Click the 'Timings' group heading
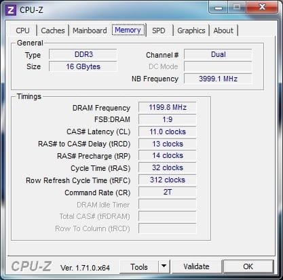283x280 pixels. pyautogui.click(x=29, y=96)
